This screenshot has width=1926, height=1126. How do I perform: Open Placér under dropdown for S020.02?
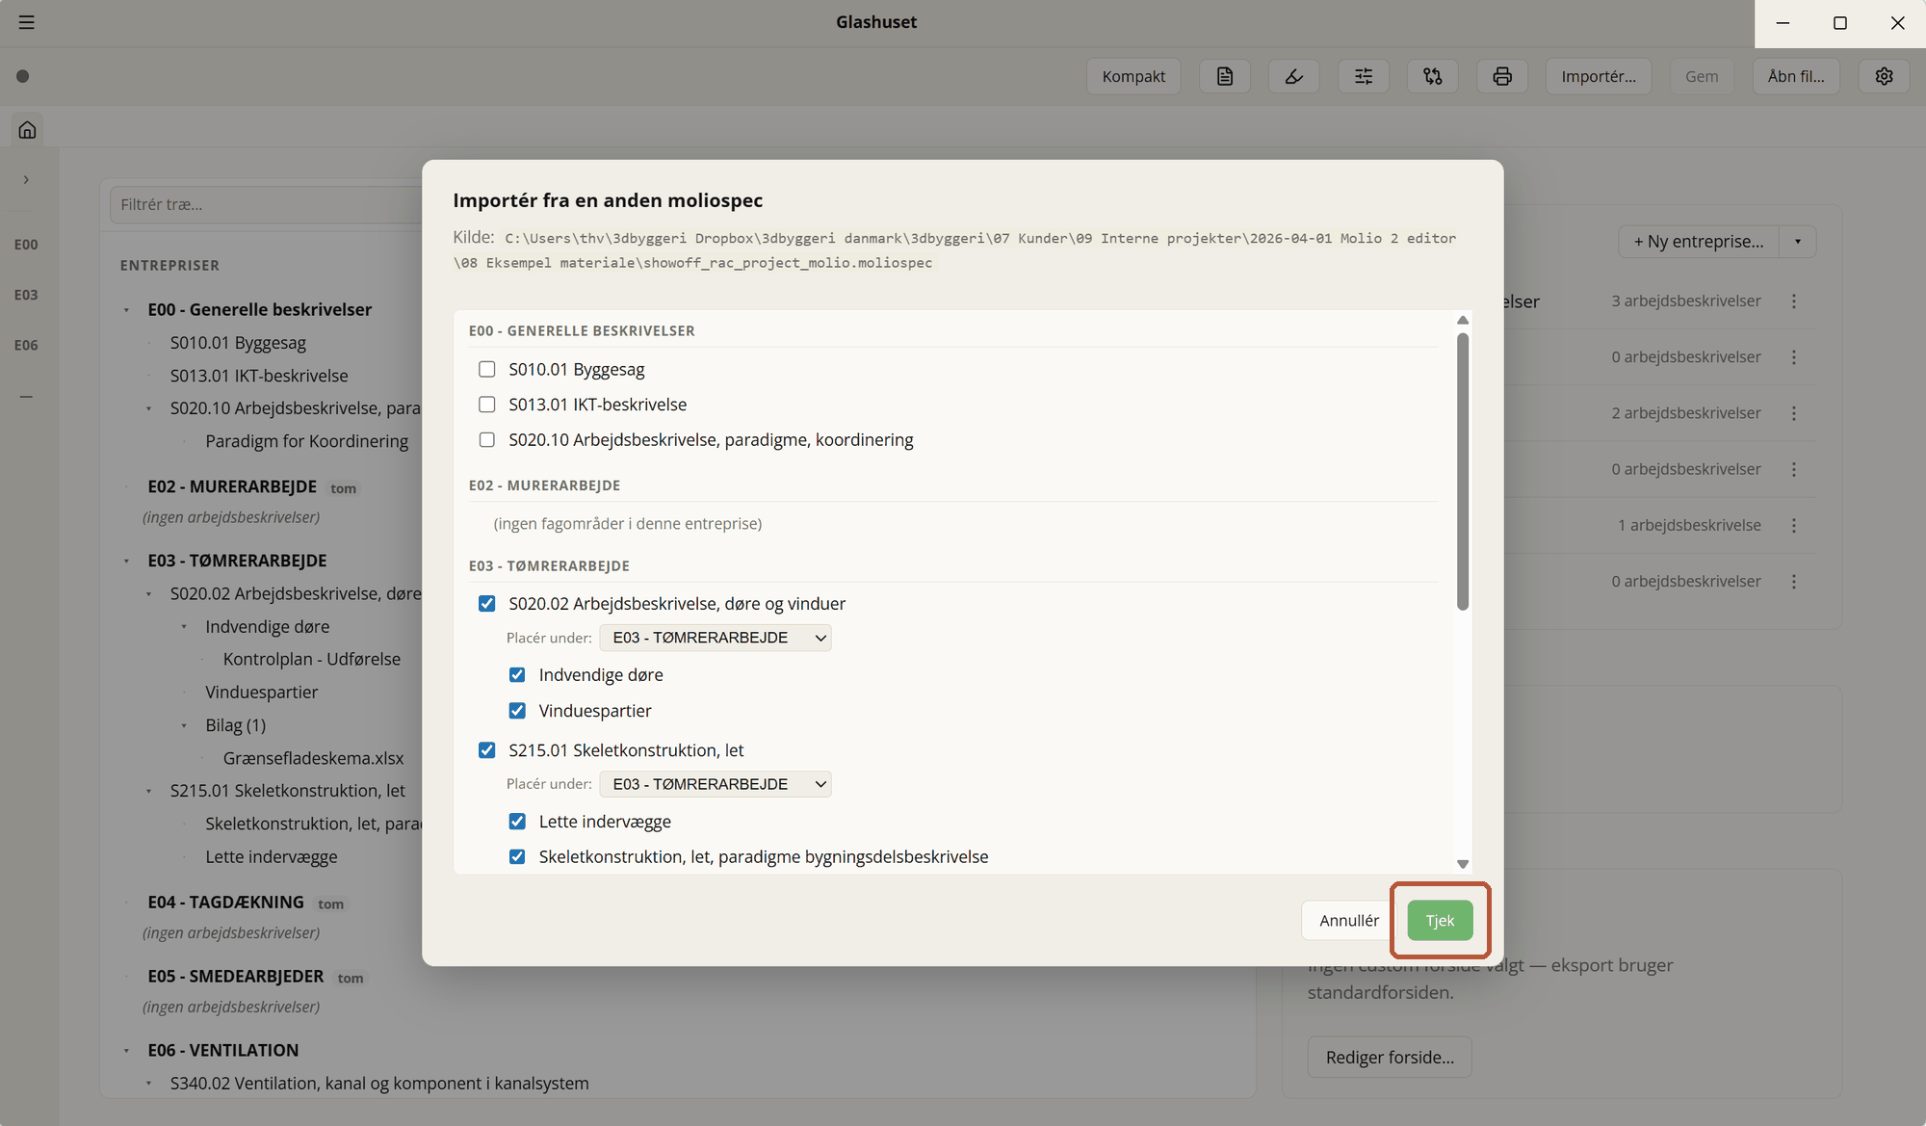tap(716, 638)
